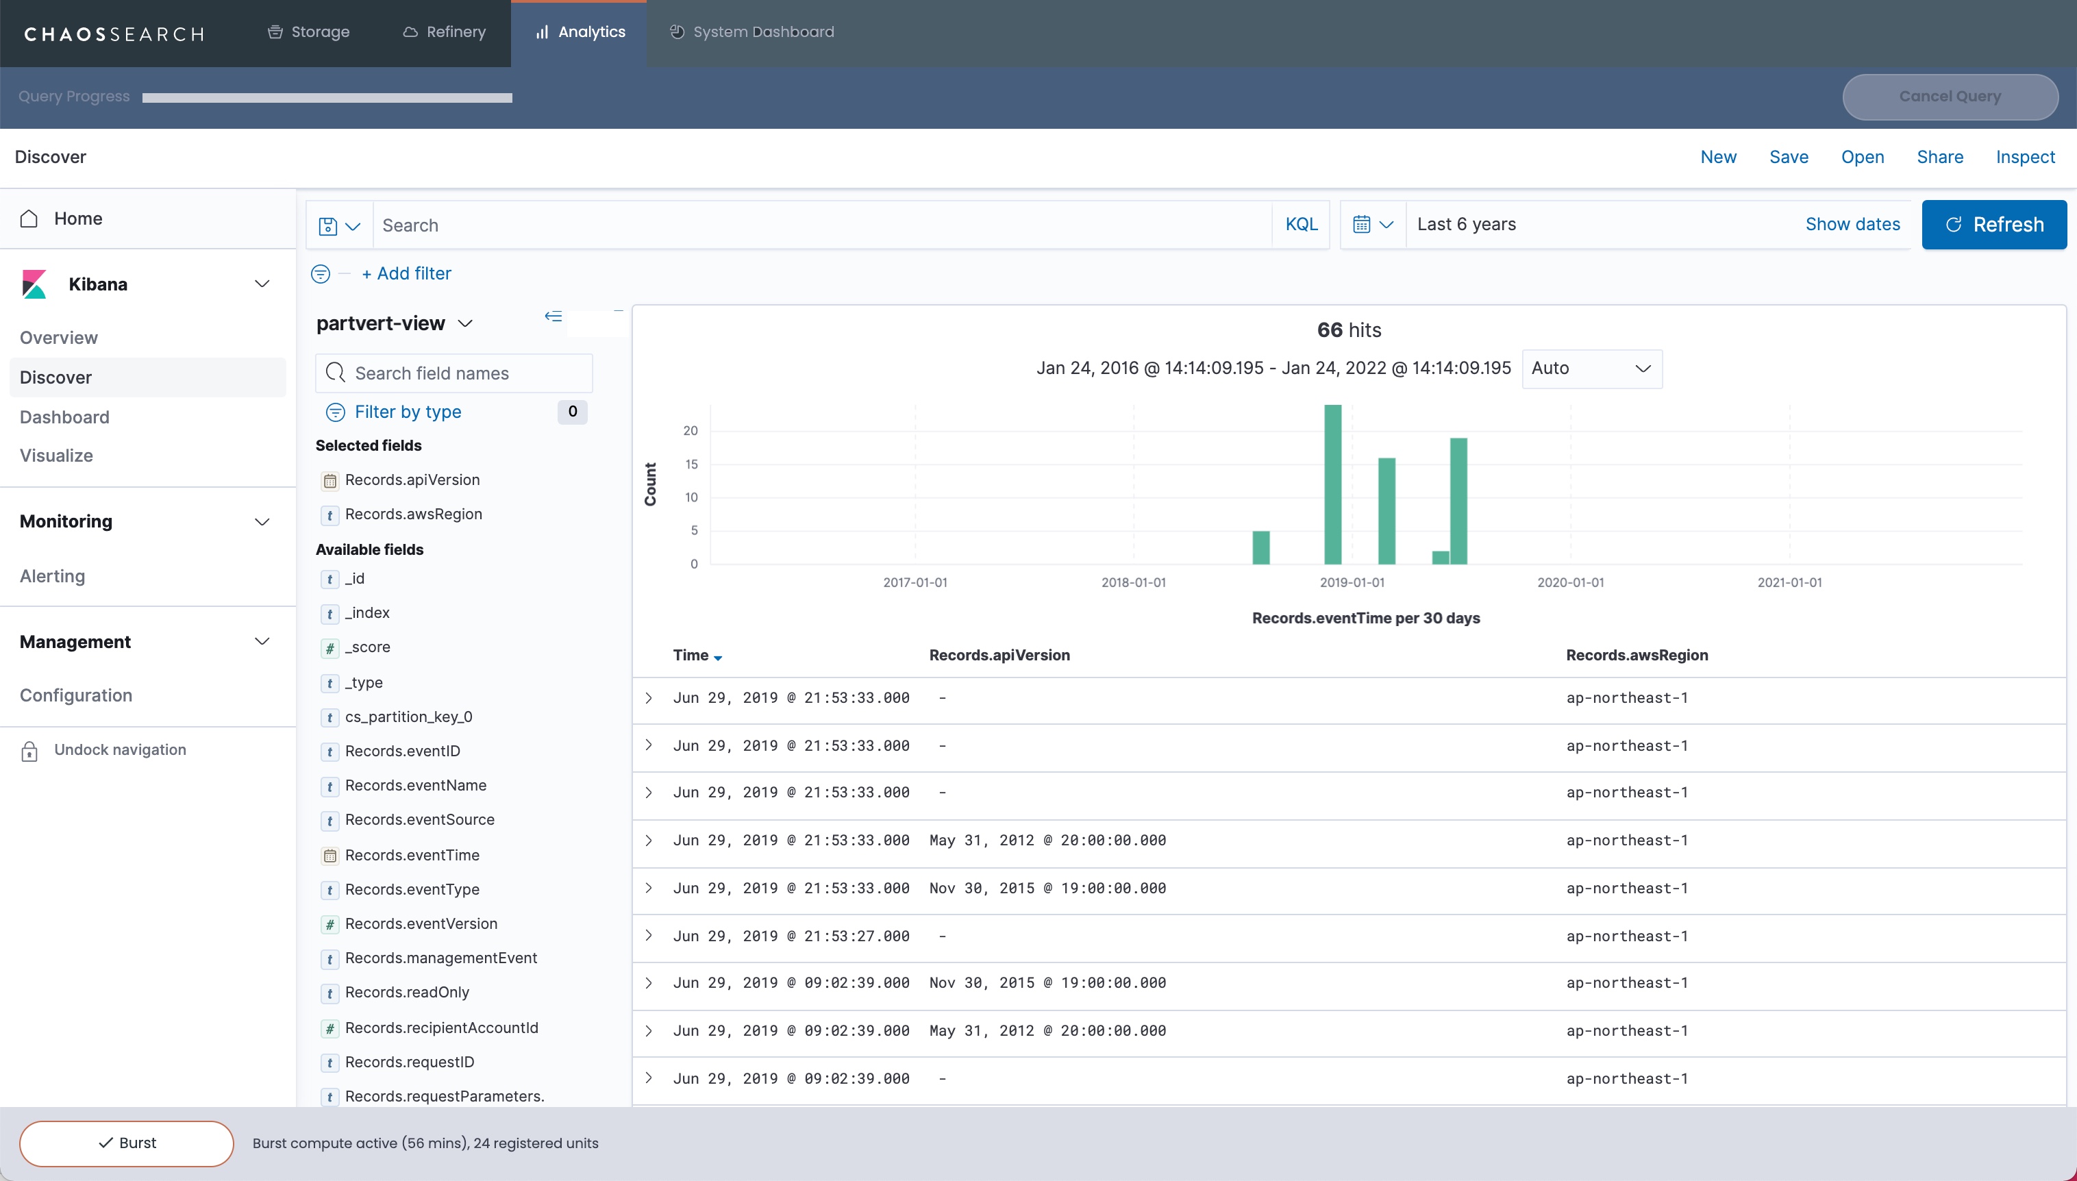Click the Home icon in sidebar

(x=29, y=219)
